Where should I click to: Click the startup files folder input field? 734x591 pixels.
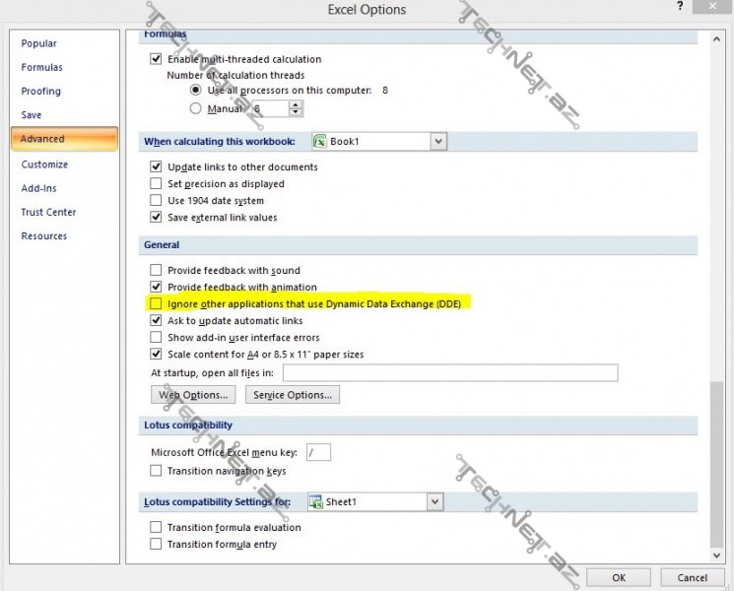[x=449, y=373]
